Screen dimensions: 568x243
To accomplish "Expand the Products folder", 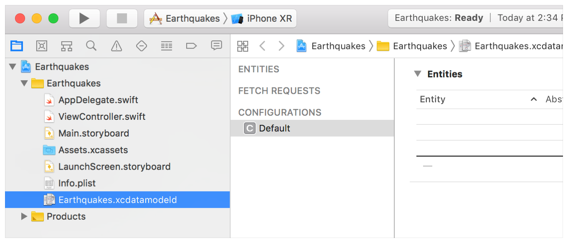I will [24, 216].
